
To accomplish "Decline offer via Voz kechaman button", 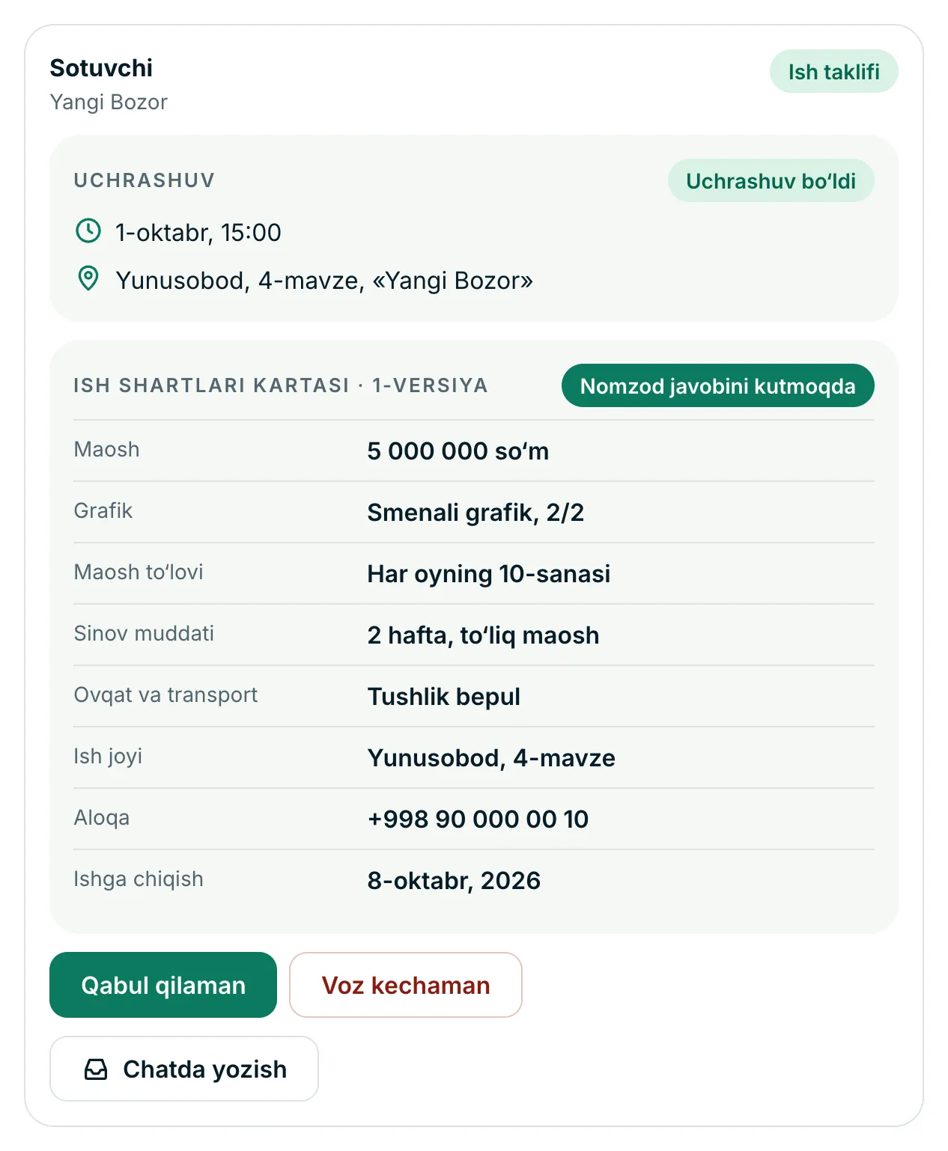I will 406,985.
